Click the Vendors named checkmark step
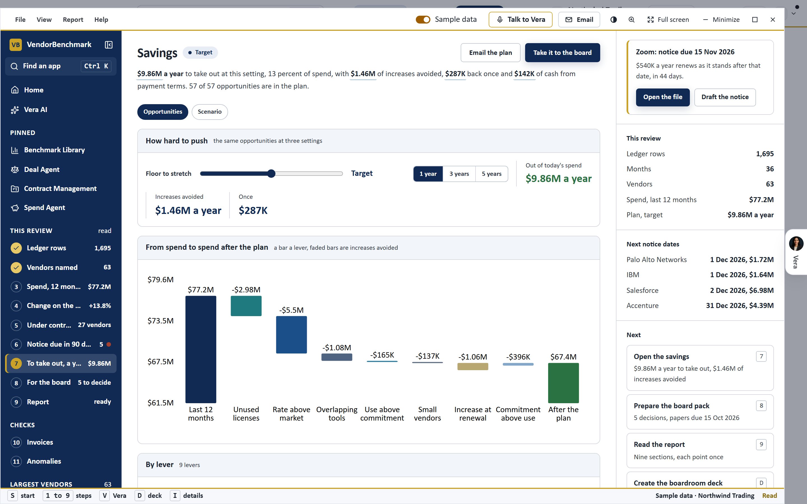807x504 pixels. 61,267
